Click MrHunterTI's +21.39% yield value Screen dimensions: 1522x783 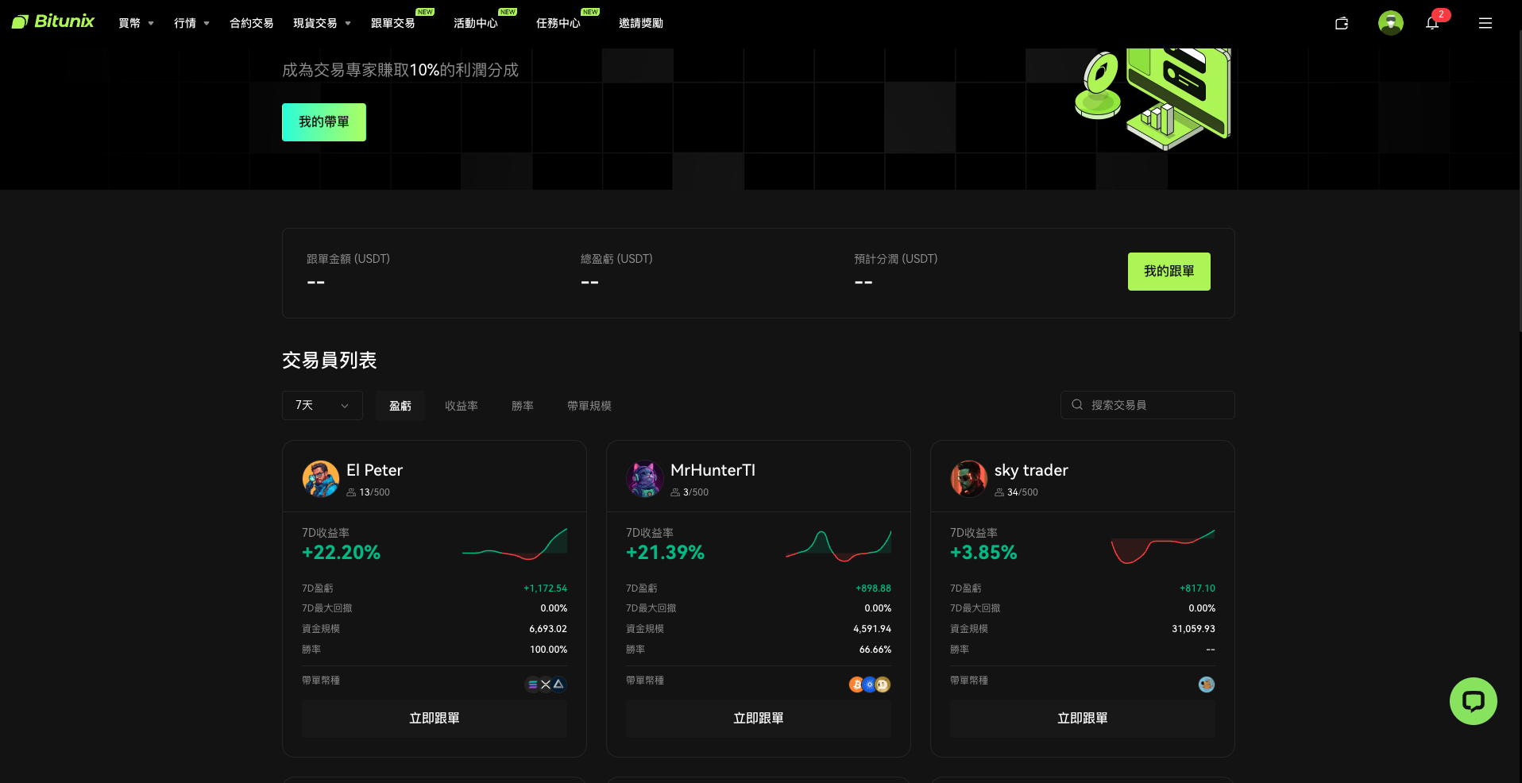665,553
